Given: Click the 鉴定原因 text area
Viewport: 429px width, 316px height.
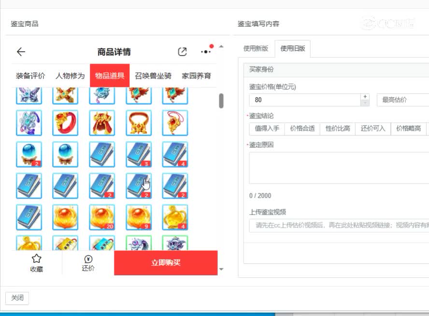Looking at the screenshot, I should coord(339,168).
